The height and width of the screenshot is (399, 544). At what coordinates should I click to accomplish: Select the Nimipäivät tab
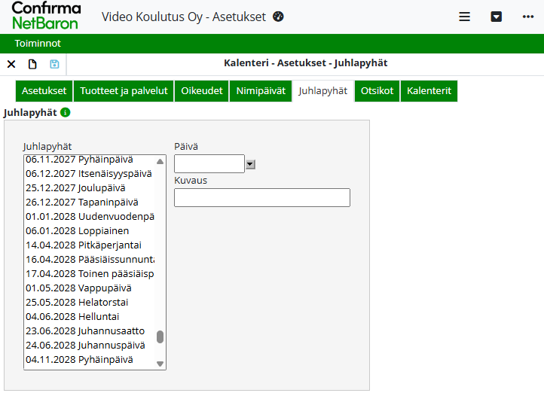point(261,91)
